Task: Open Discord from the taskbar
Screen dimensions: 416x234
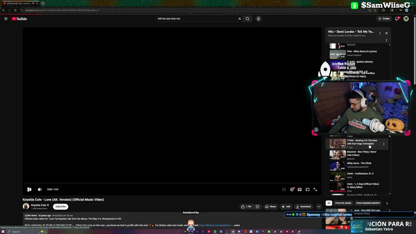Action: click(239, 232)
